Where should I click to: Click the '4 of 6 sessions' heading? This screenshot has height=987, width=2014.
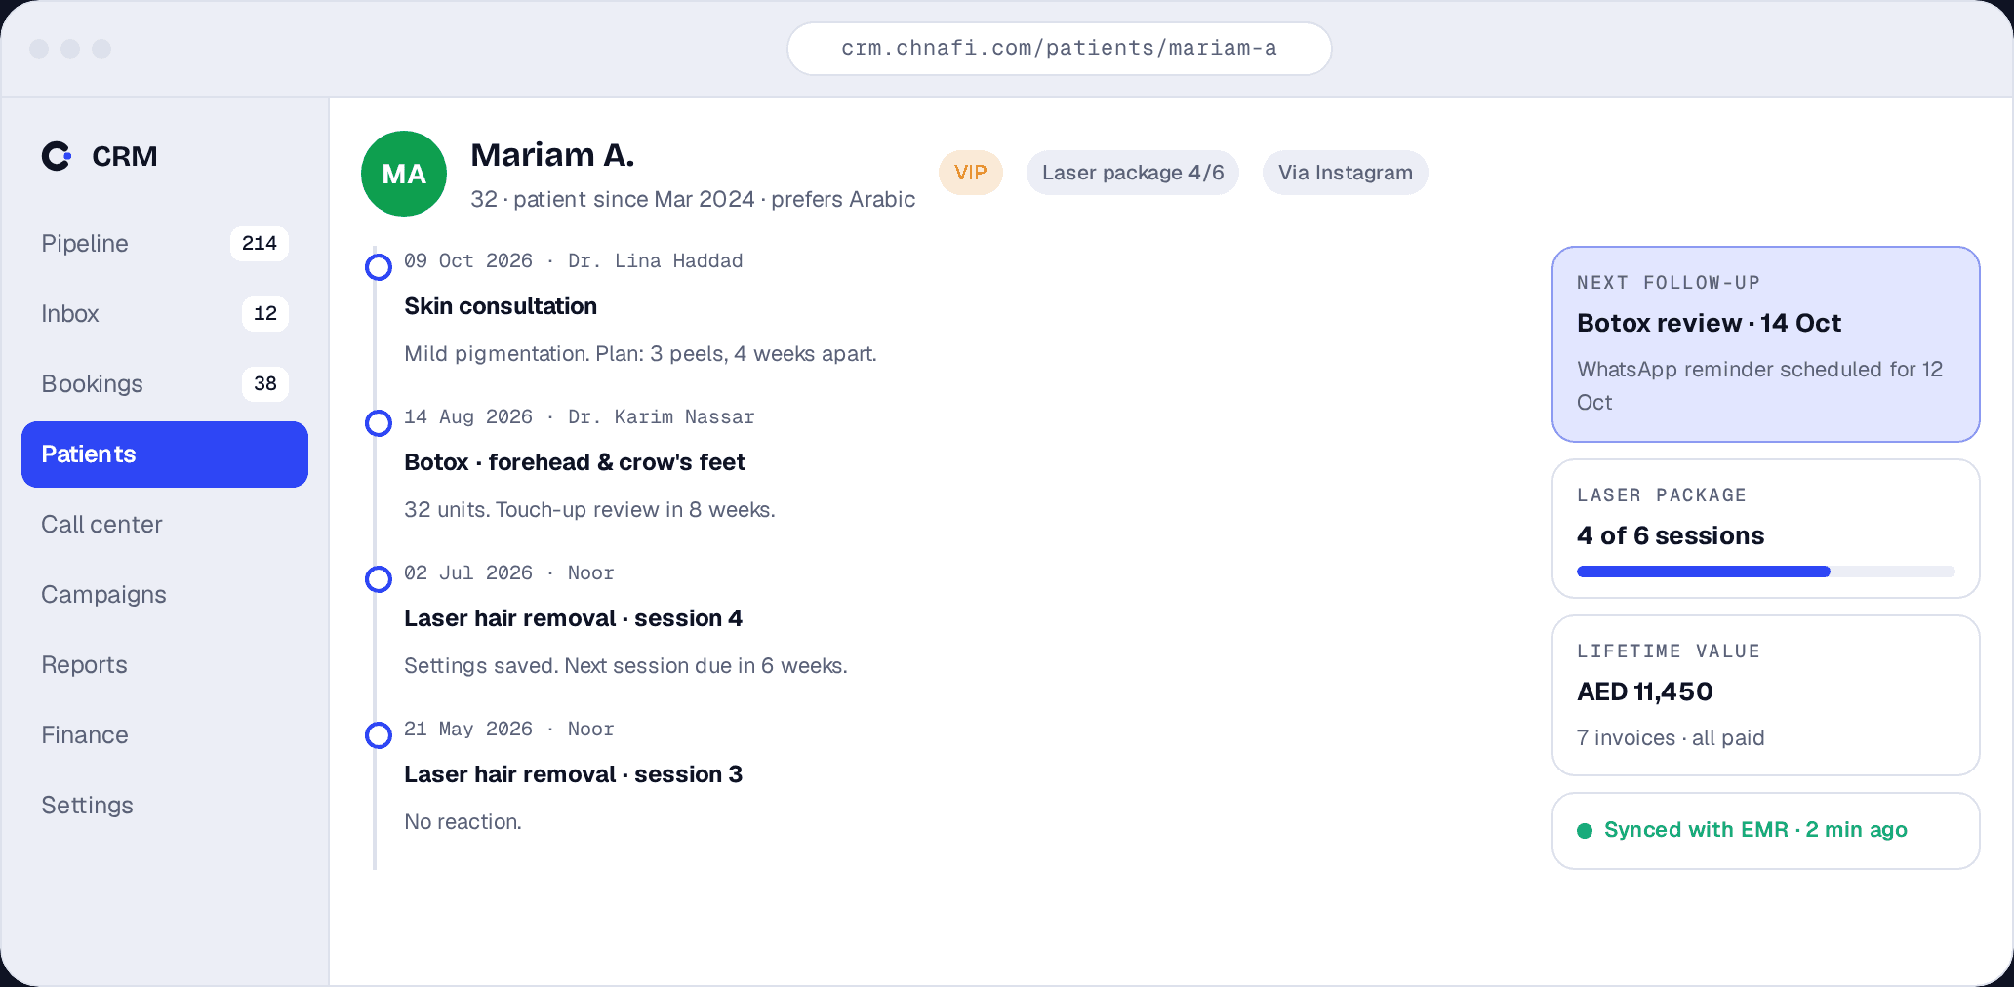point(1671,535)
